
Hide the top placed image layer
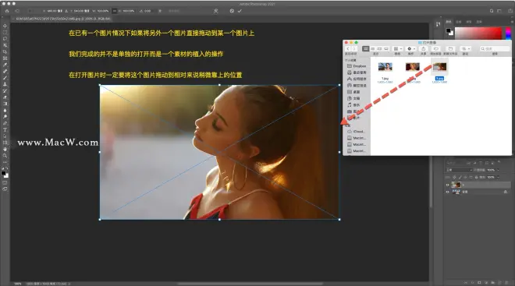click(x=447, y=185)
